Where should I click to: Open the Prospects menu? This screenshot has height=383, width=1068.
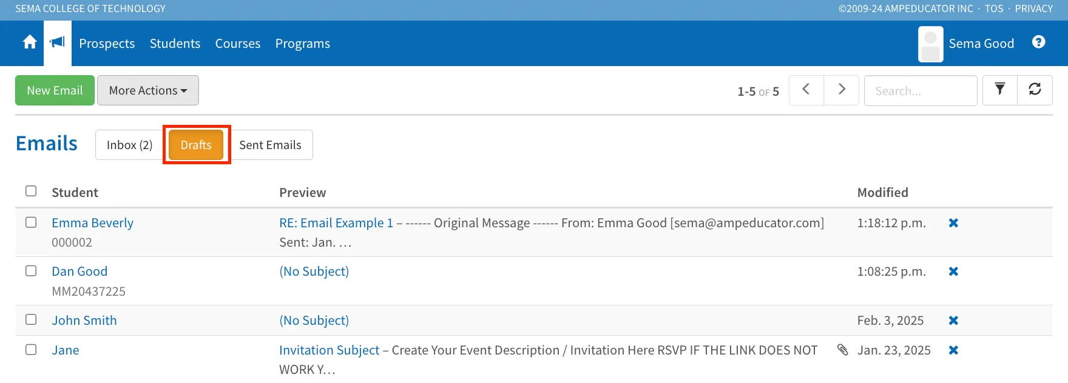(x=107, y=44)
